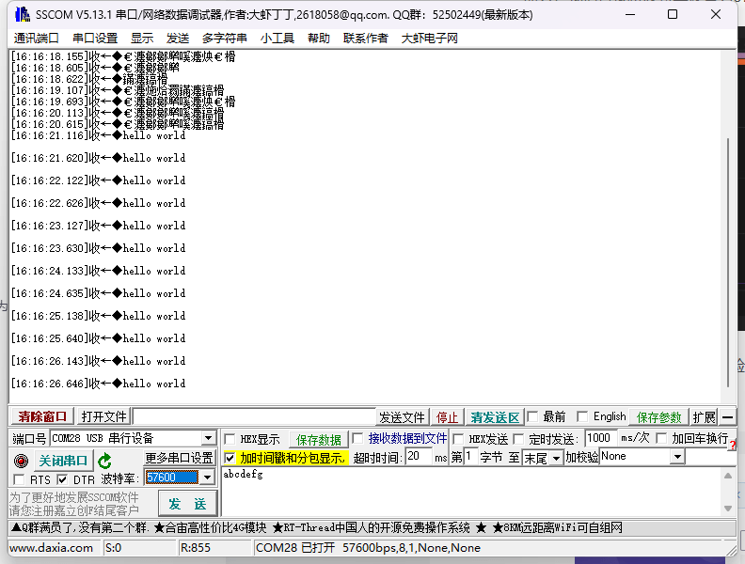Open the 57600 baud rate dropdown
The height and width of the screenshot is (564, 745).
pyautogui.click(x=207, y=478)
